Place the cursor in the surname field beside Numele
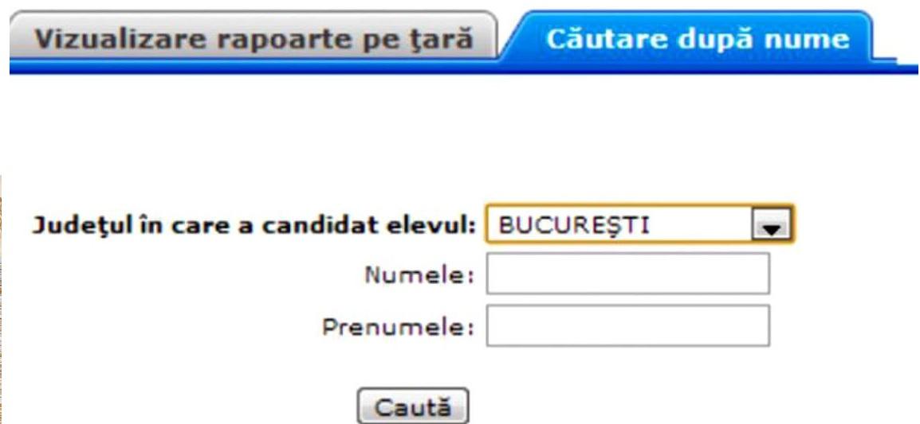 pos(627,275)
